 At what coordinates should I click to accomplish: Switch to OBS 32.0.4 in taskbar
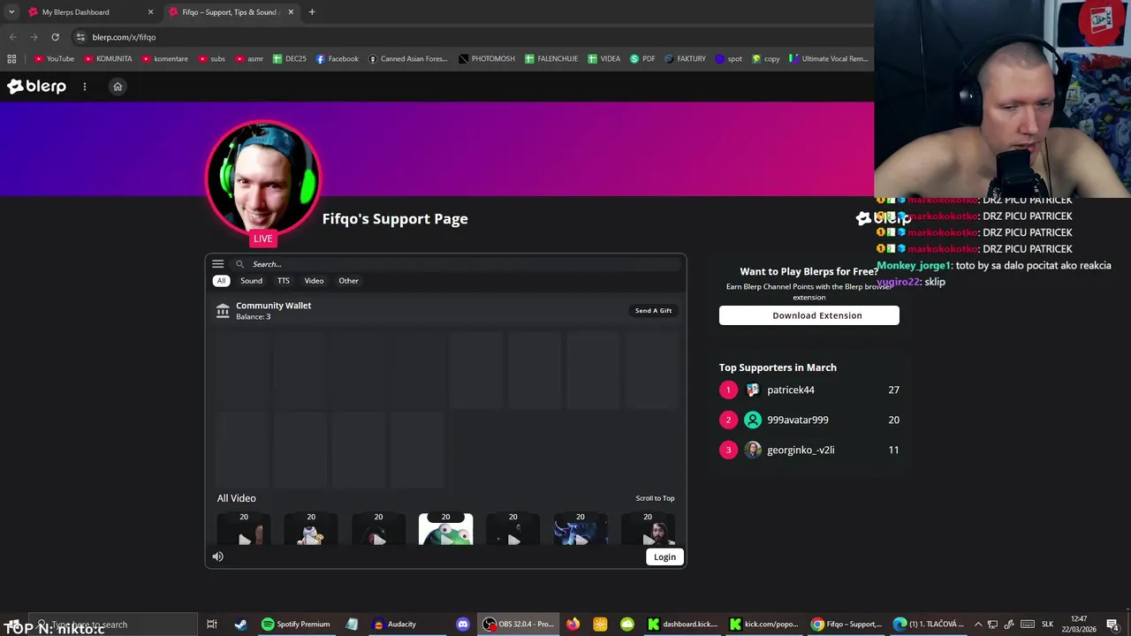click(519, 625)
